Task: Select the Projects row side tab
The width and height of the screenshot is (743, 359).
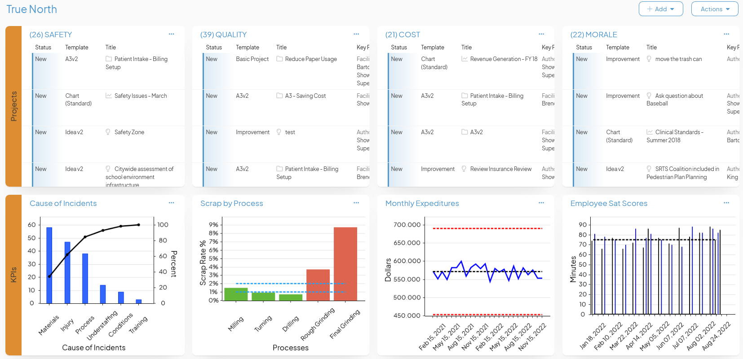Action: pyautogui.click(x=13, y=106)
